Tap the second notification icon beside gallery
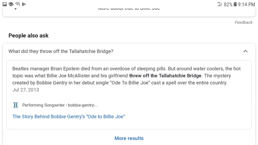The width and height of the screenshot is (258, 145). tap(11, 4)
